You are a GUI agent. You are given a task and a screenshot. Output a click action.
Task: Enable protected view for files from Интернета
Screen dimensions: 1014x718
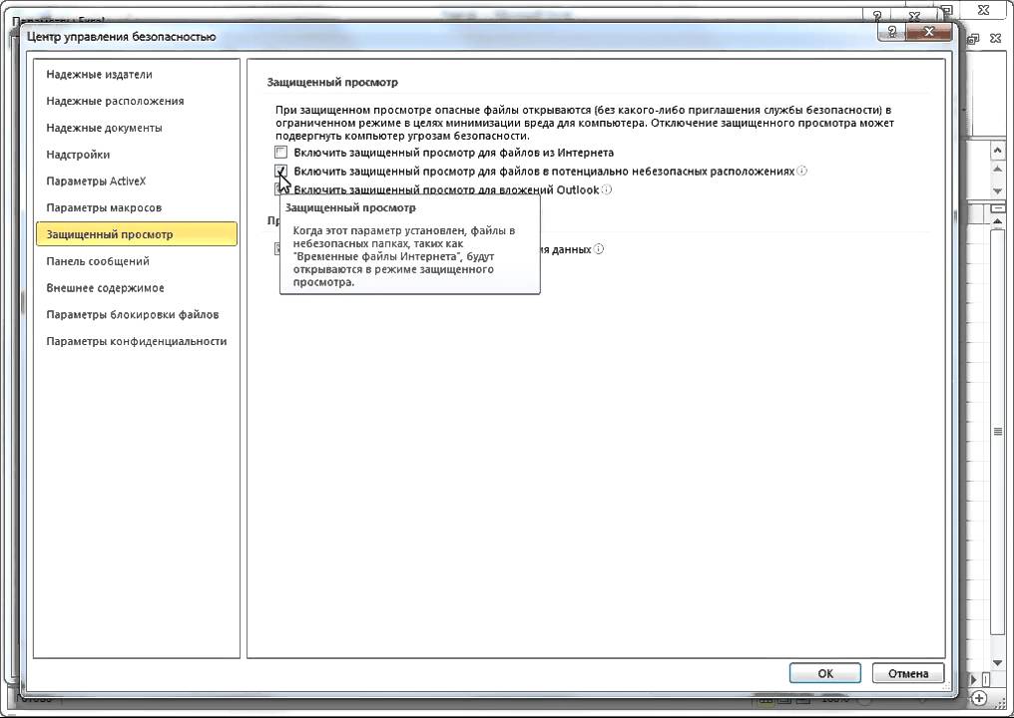(x=280, y=153)
